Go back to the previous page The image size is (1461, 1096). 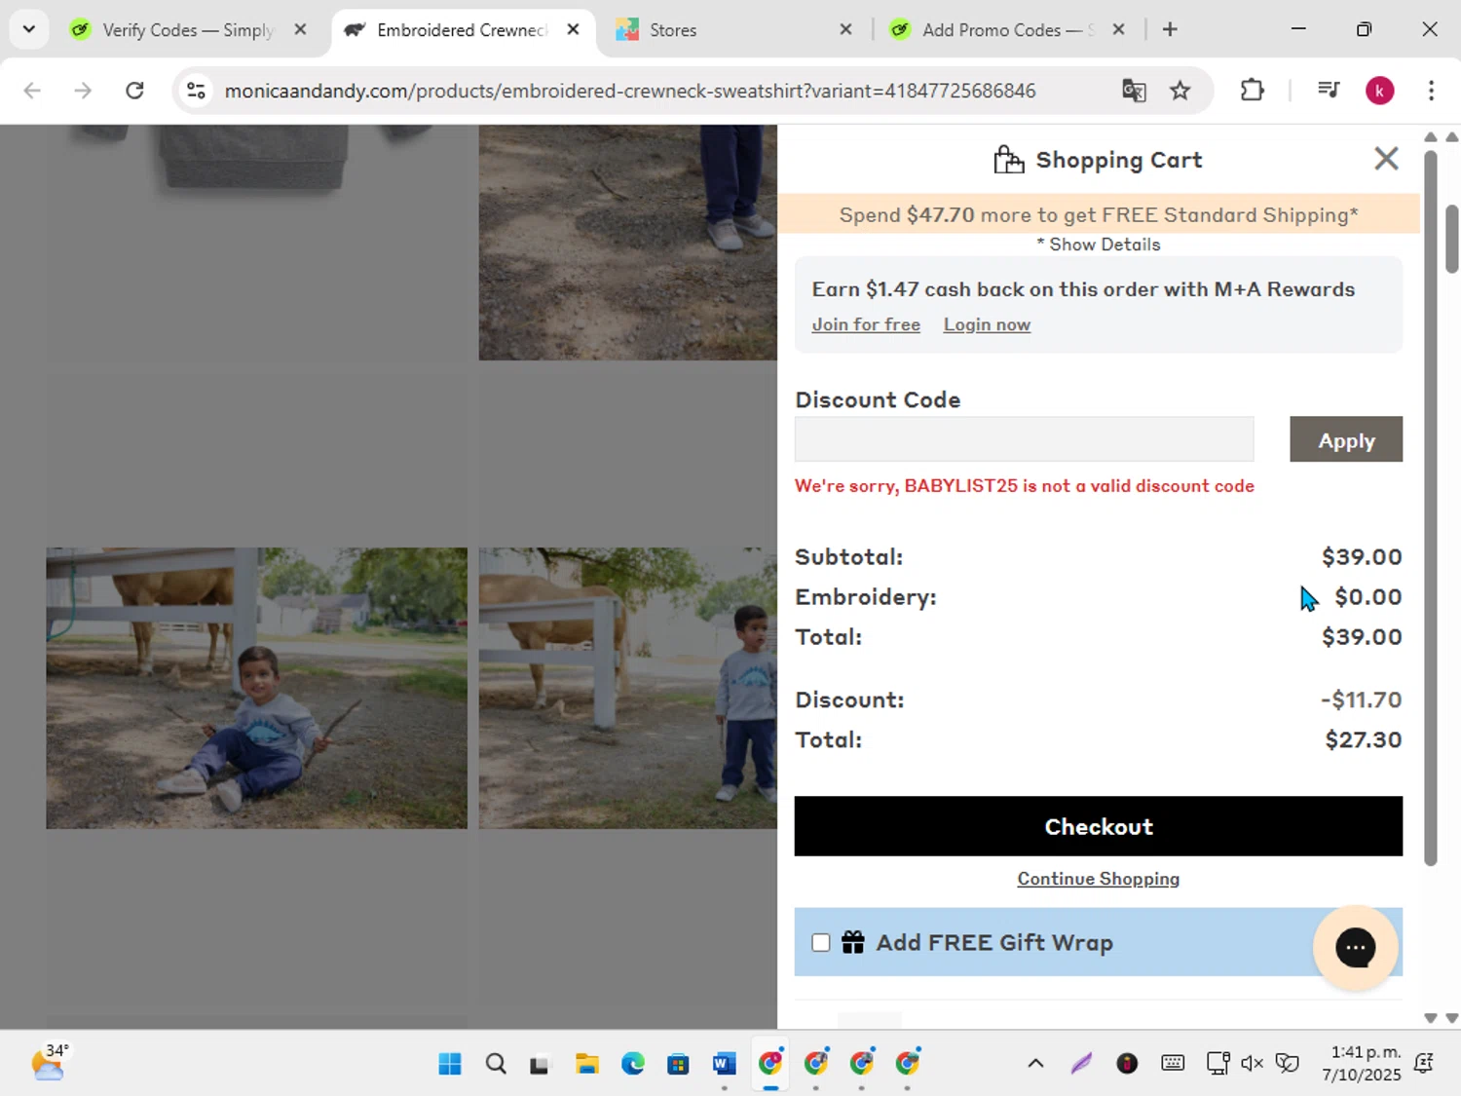[x=32, y=91]
